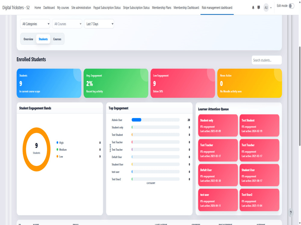Viewport: 301px width, 225px height.
Task: Toggle Edit mode switch
Action: [x=291, y=6]
